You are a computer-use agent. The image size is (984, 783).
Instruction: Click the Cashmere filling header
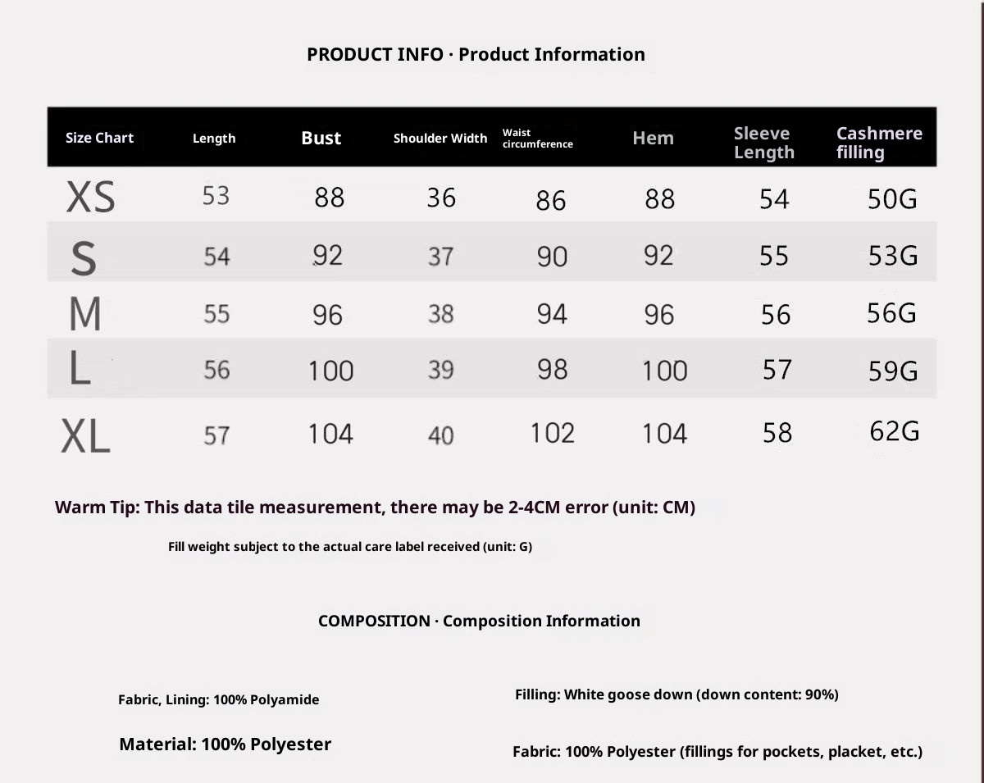[x=878, y=143]
